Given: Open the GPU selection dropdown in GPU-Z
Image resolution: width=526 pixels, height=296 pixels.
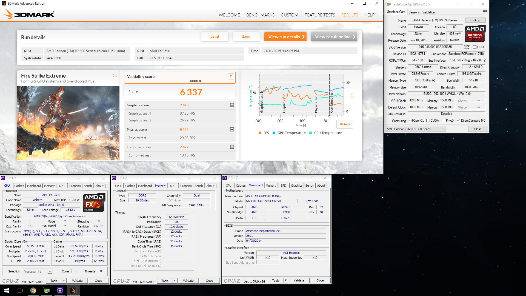Looking at the screenshot, I should pos(415,129).
